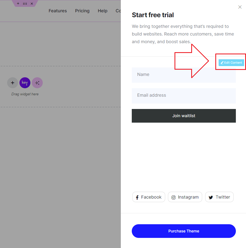246x248 pixels.
Task: Click the drag handle dots icon in section tab
Action: coord(25,4)
